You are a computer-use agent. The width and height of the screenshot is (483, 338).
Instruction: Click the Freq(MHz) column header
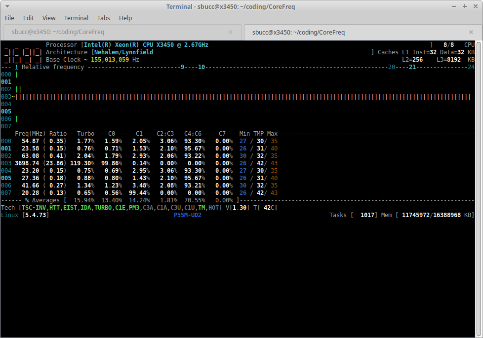(30, 134)
